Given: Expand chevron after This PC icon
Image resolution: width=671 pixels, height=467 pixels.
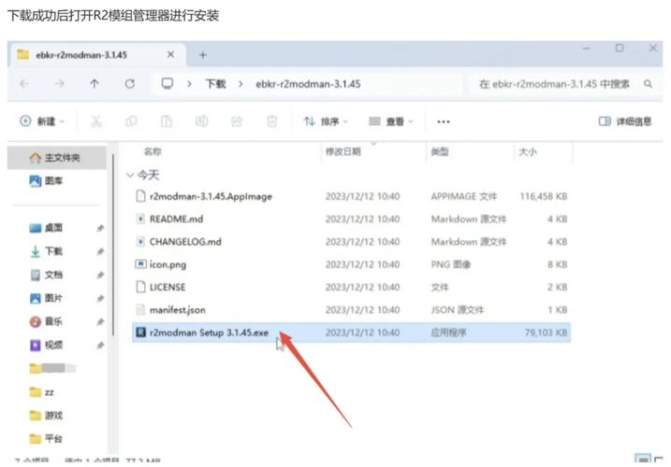Looking at the screenshot, I should point(189,84).
